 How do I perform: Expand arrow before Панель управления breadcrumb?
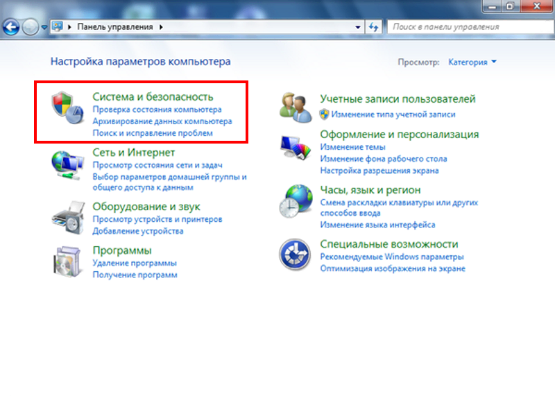(x=70, y=27)
